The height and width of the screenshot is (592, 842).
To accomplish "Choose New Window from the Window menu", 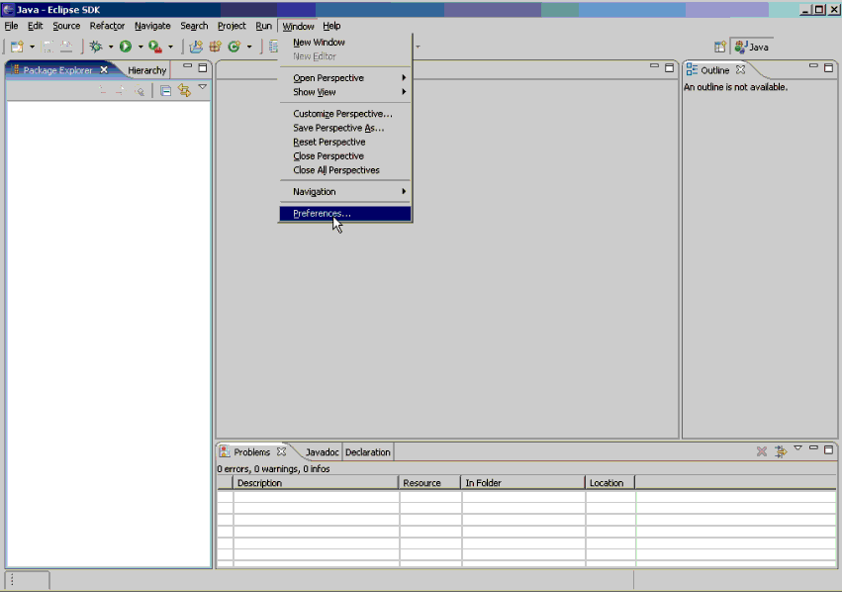I will [344, 43].
